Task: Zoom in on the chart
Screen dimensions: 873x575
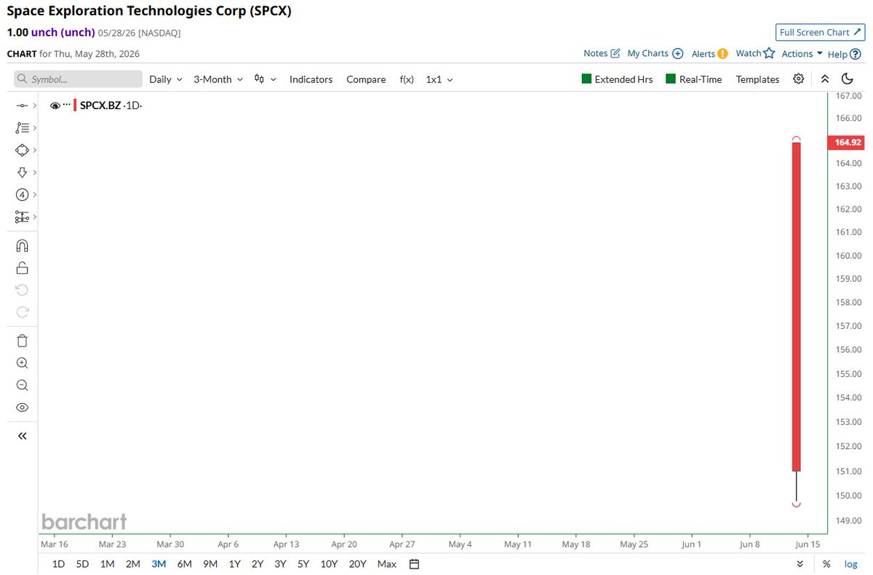Action: (22, 363)
